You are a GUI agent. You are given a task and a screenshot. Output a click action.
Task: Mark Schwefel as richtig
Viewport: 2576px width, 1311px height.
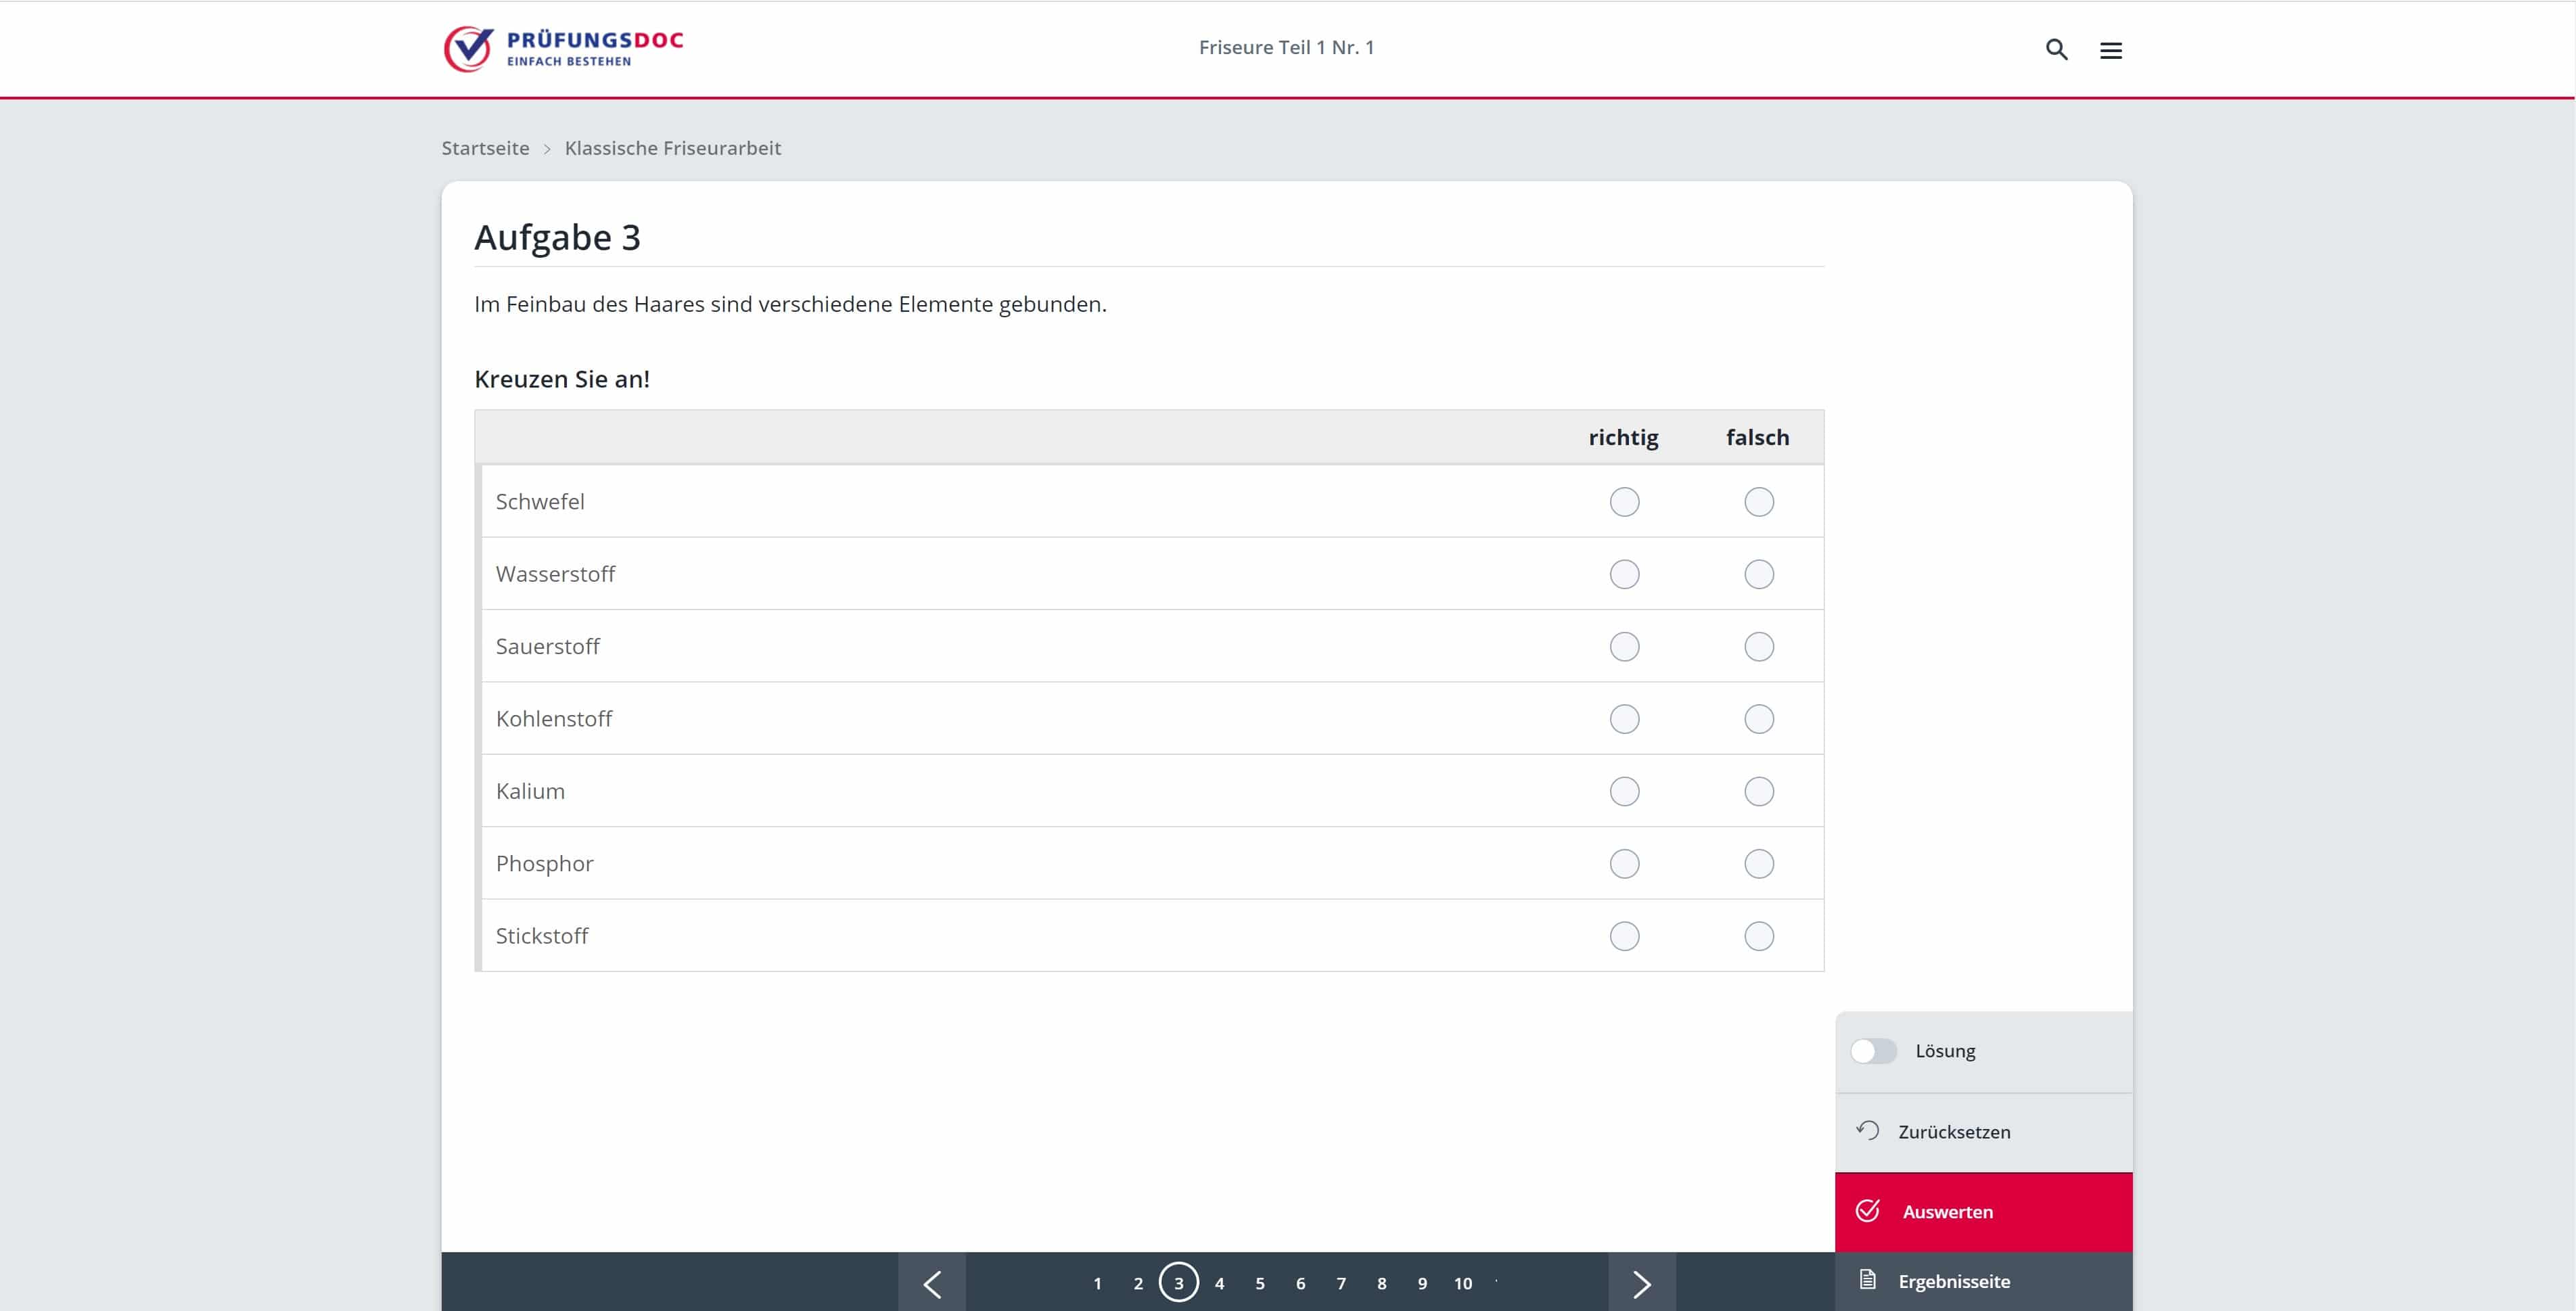click(1624, 502)
